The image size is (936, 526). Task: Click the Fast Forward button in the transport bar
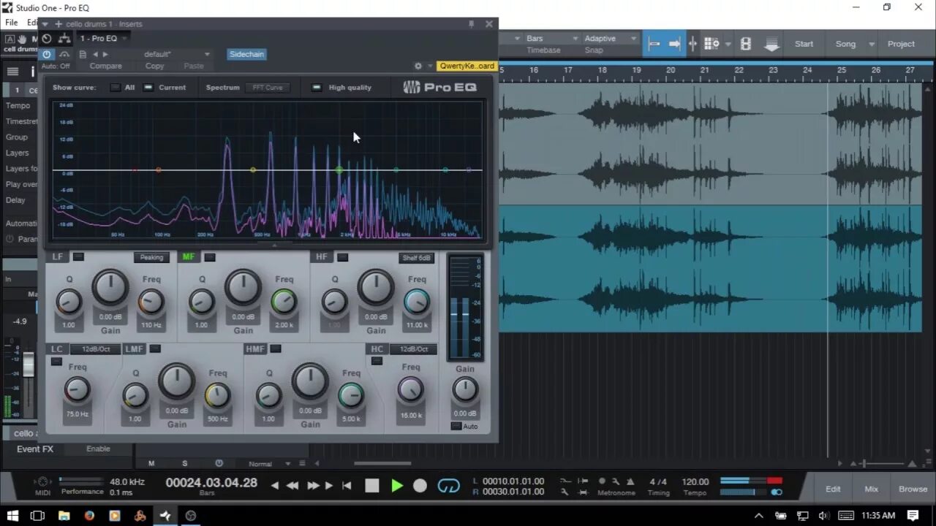click(x=313, y=486)
